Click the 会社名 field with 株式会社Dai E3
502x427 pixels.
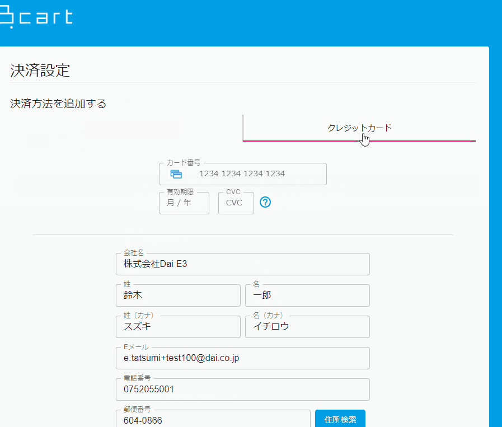coord(243,264)
